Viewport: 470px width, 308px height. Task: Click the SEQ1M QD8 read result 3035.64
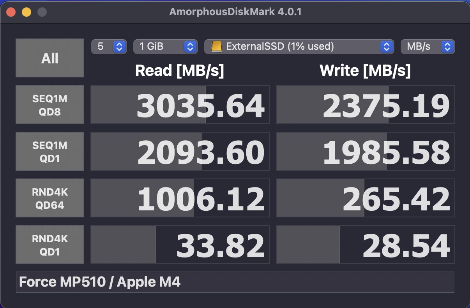180,105
